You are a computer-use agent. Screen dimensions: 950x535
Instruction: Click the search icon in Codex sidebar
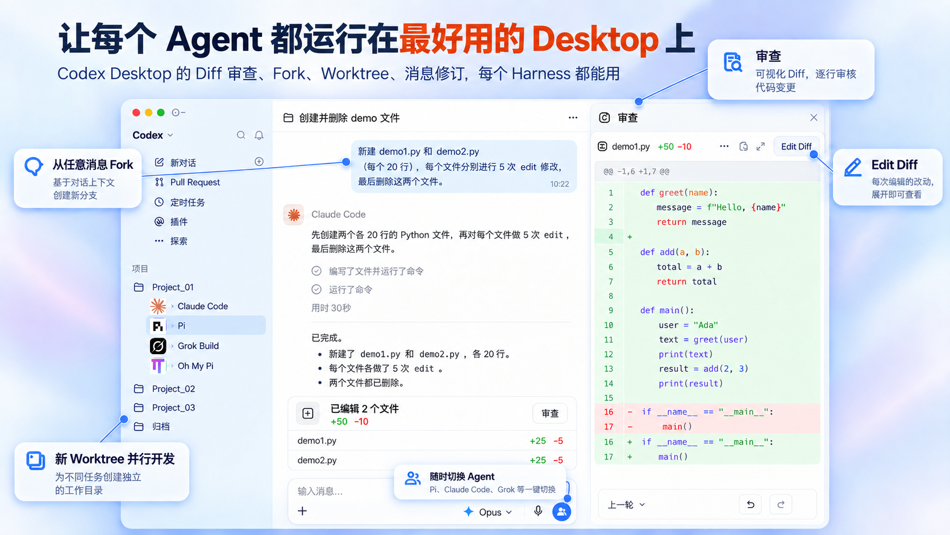(241, 135)
